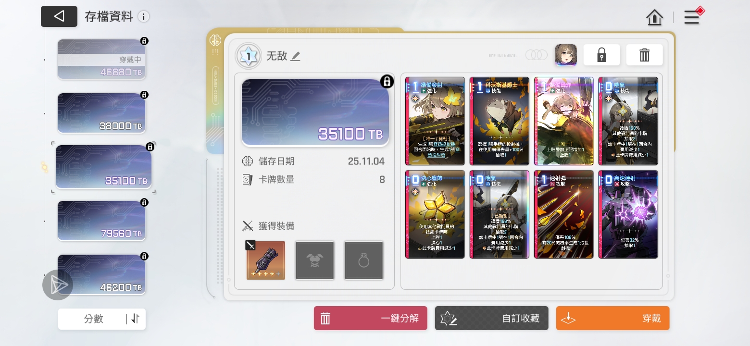View the 科沃斯基爵士 card

click(x=500, y=121)
